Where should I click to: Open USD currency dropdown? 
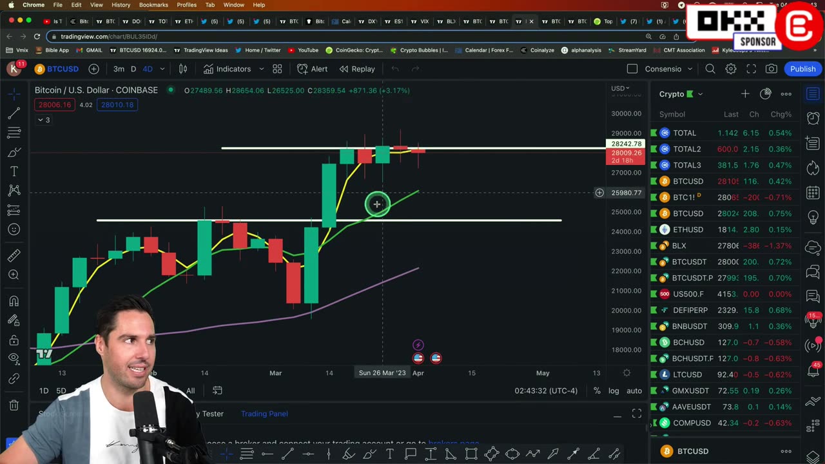pyautogui.click(x=620, y=88)
